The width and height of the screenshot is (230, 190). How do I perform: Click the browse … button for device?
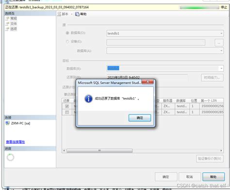(219, 43)
